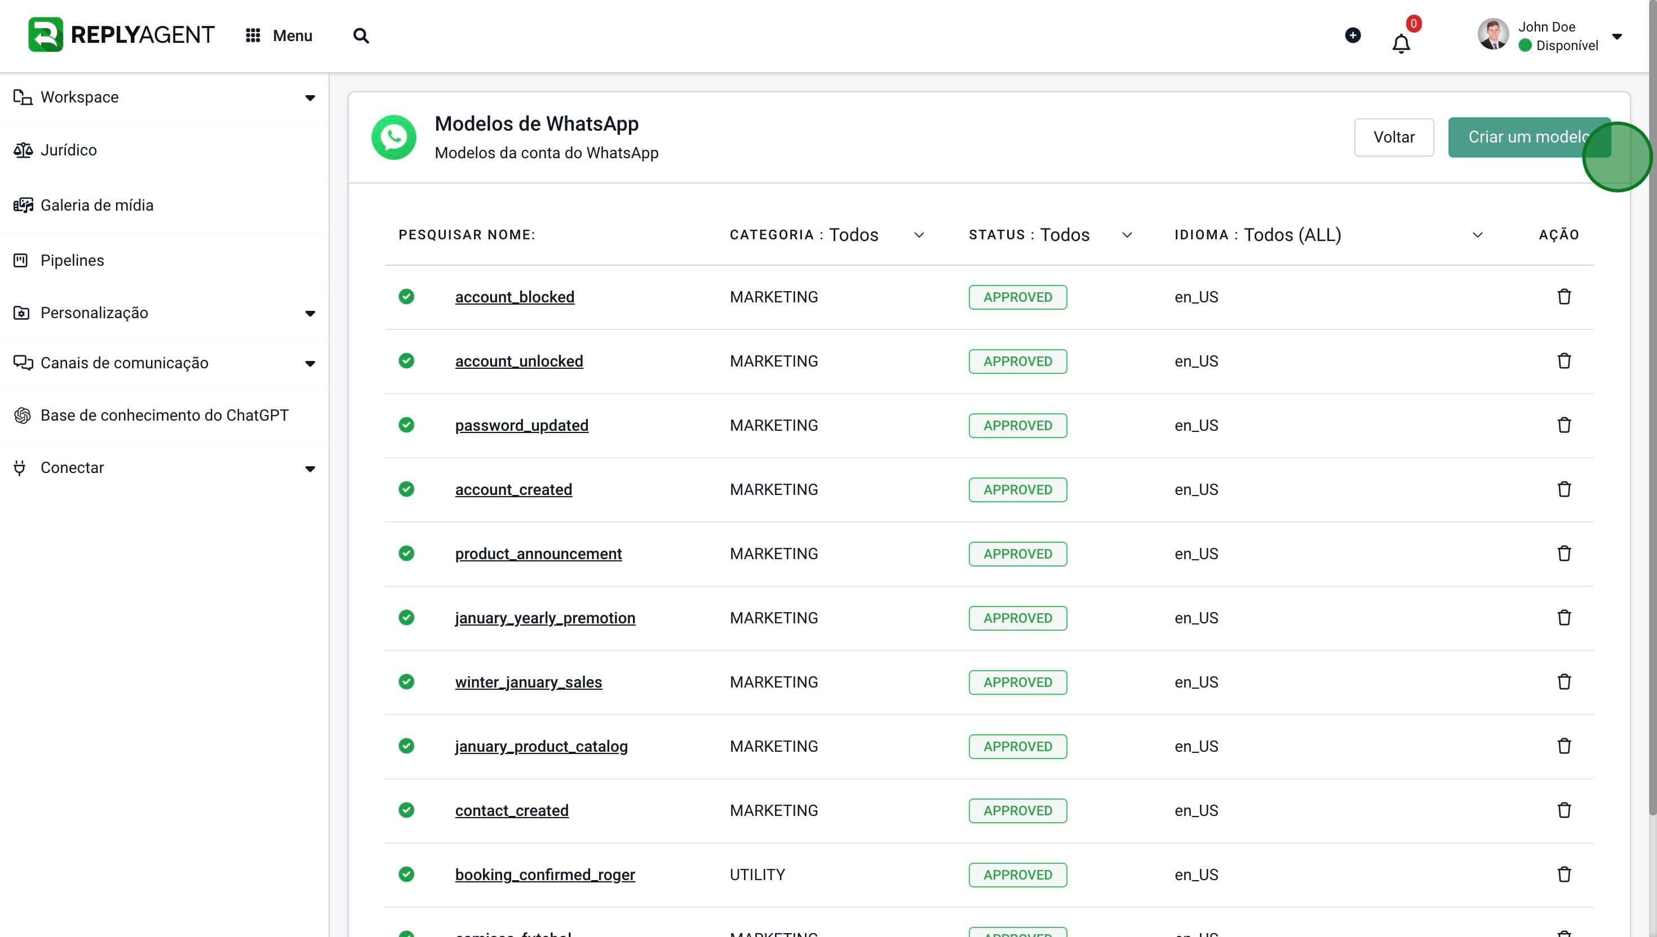Delete the account_created template
Screen dimensions: 1657x937
[1563, 490]
